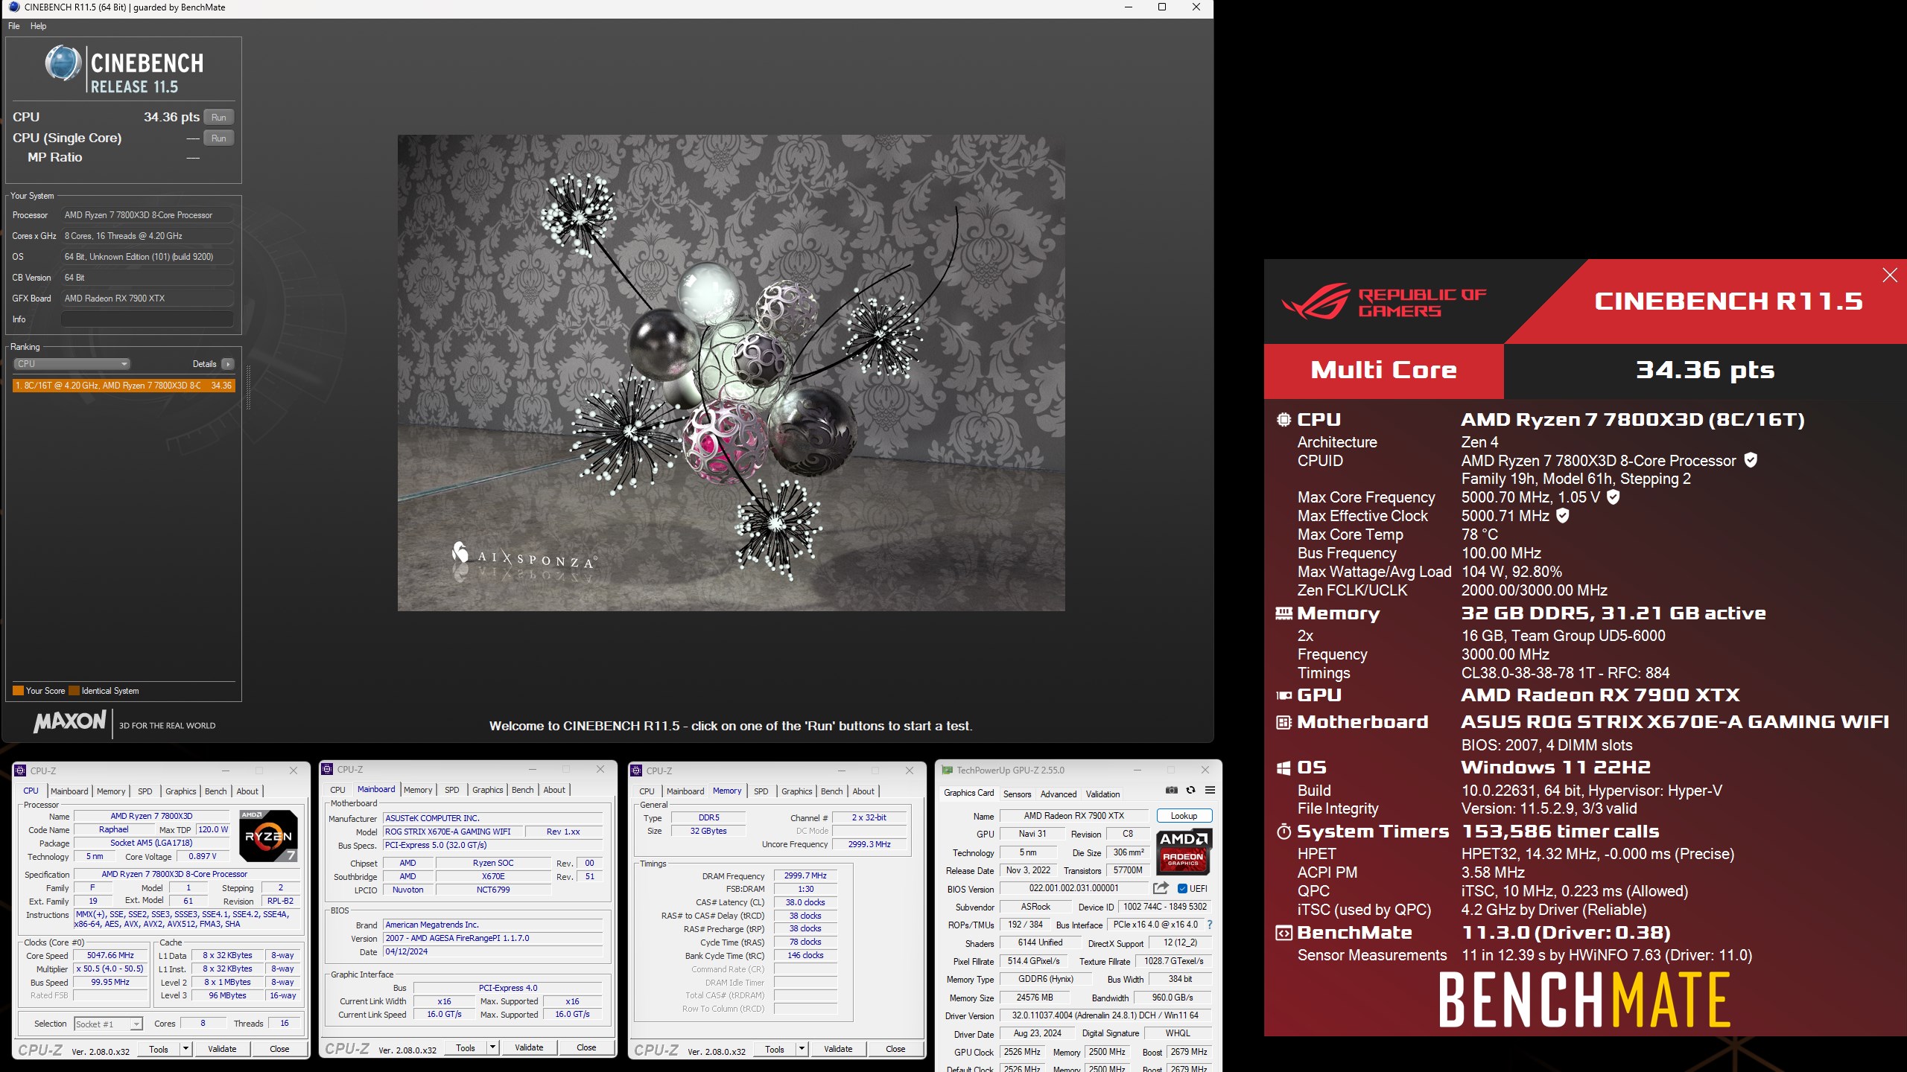Click title icon of CPU-Z CPU window
Screen dimensions: 1907x1072
coord(21,770)
